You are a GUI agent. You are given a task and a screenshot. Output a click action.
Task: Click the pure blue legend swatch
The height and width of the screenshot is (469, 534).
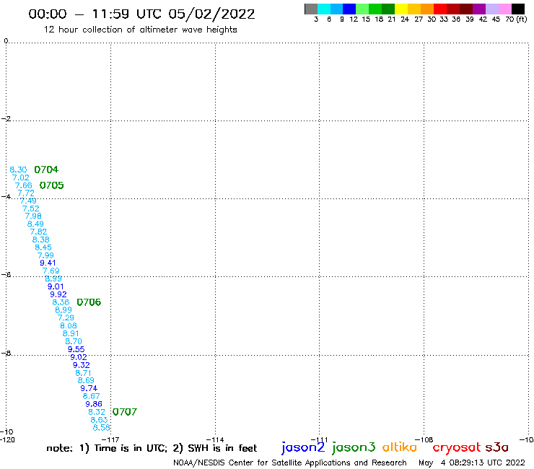tap(349, 9)
